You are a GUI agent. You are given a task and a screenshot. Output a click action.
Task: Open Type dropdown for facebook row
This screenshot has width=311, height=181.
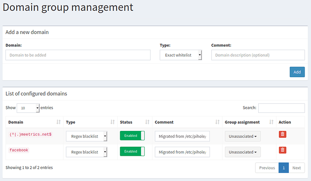click(87, 152)
